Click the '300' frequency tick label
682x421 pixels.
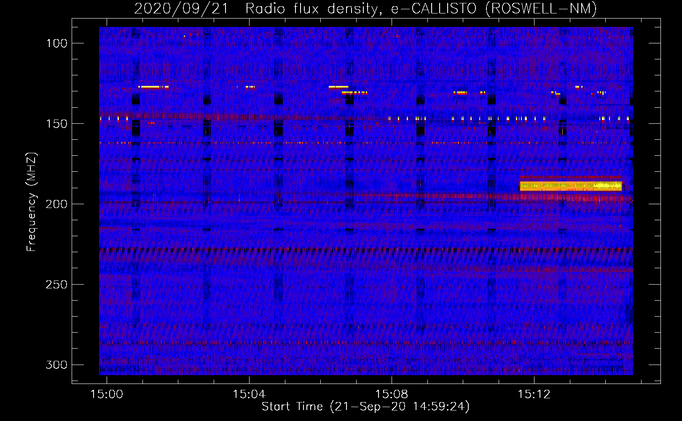click(56, 365)
